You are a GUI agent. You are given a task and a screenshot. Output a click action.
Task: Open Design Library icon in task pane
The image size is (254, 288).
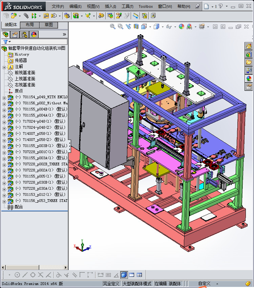click(249, 54)
